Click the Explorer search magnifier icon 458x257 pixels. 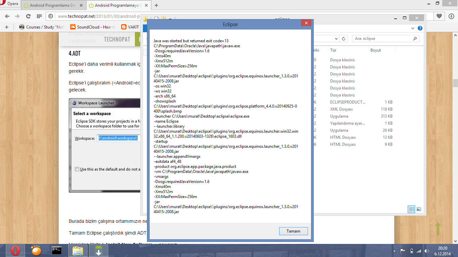pos(415,39)
